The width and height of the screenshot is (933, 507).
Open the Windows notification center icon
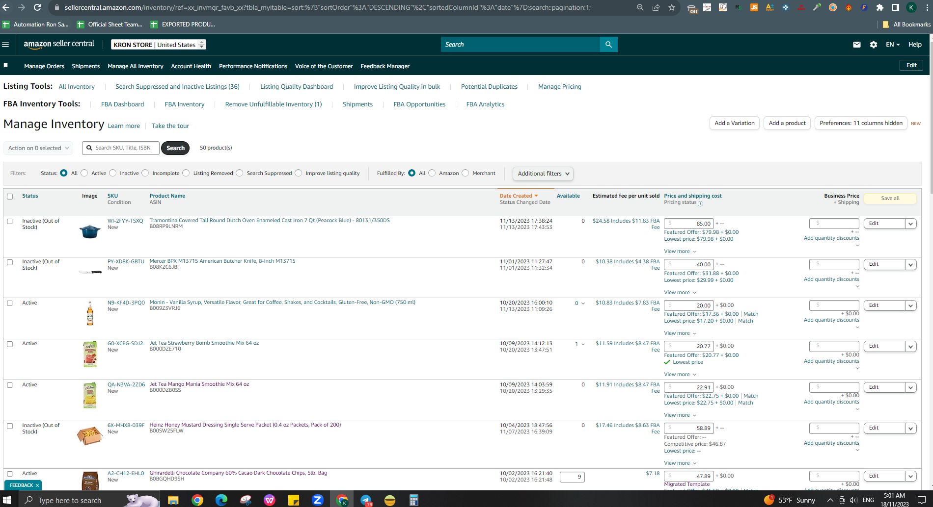921,500
